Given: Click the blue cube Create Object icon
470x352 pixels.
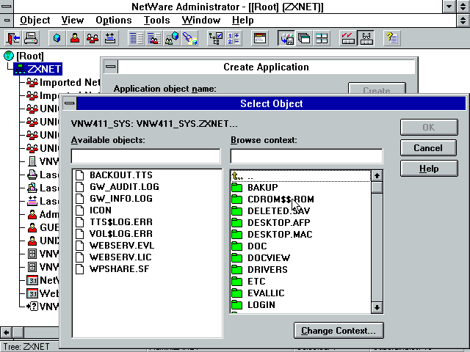Looking at the screenshot, I should [x=57, y=38].
